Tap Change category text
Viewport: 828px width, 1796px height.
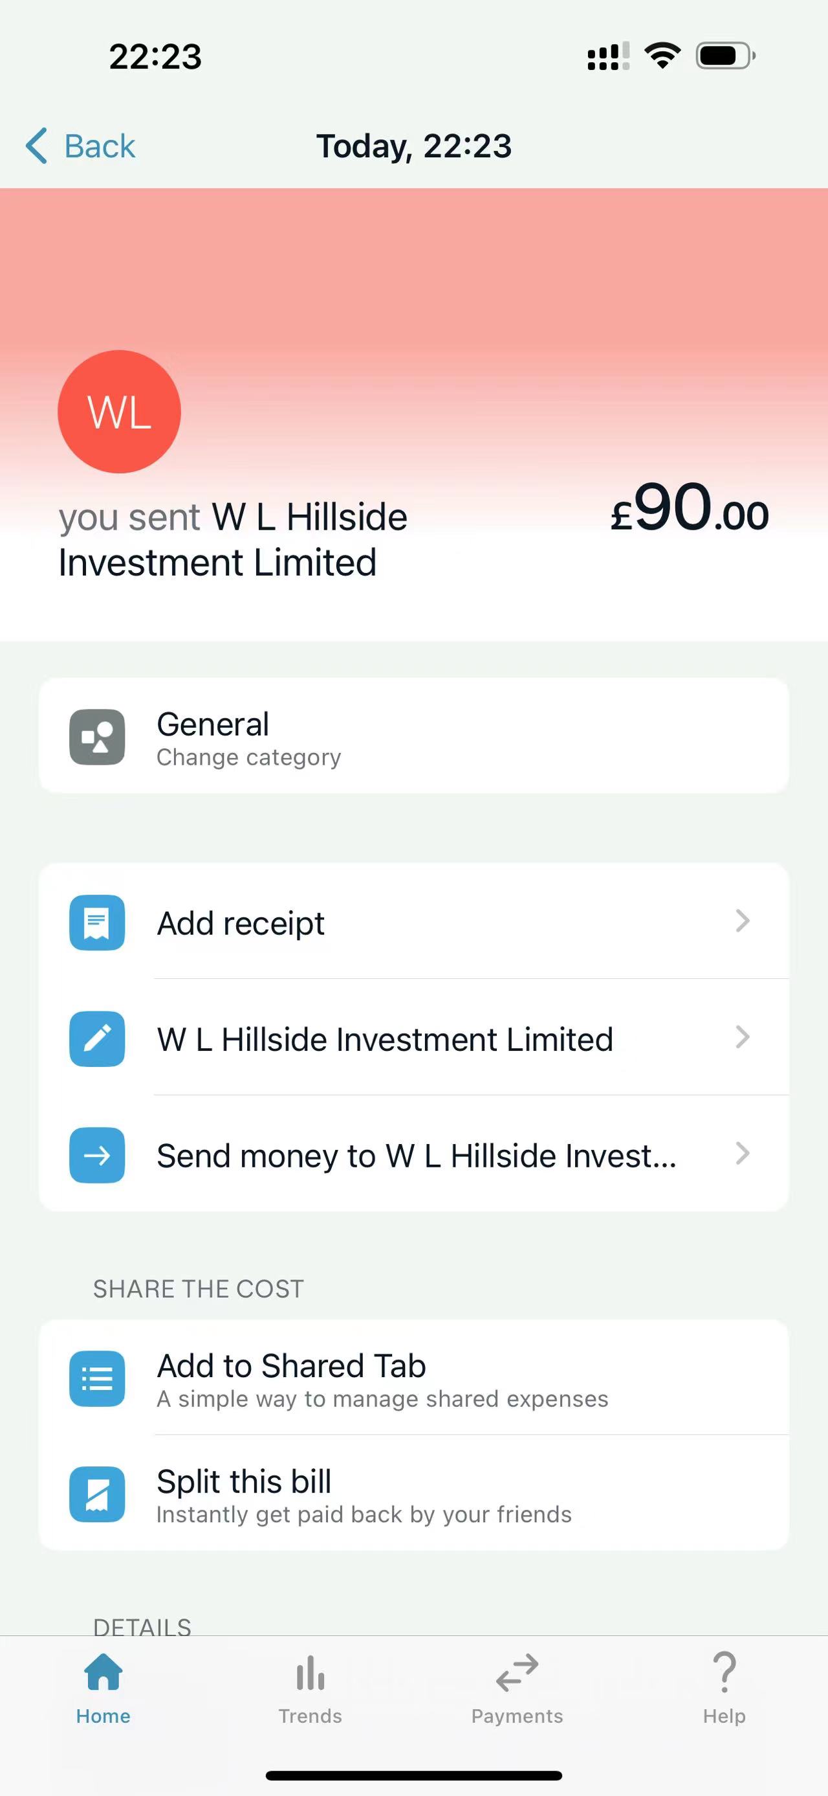(248, 758)
